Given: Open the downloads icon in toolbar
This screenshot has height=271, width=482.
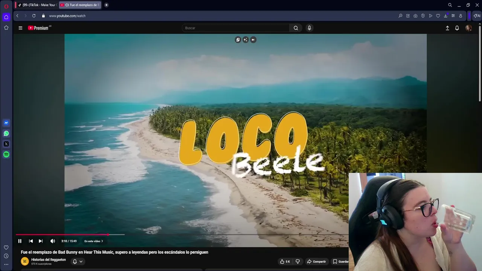Looking at the screenshot, I should 445,16.
